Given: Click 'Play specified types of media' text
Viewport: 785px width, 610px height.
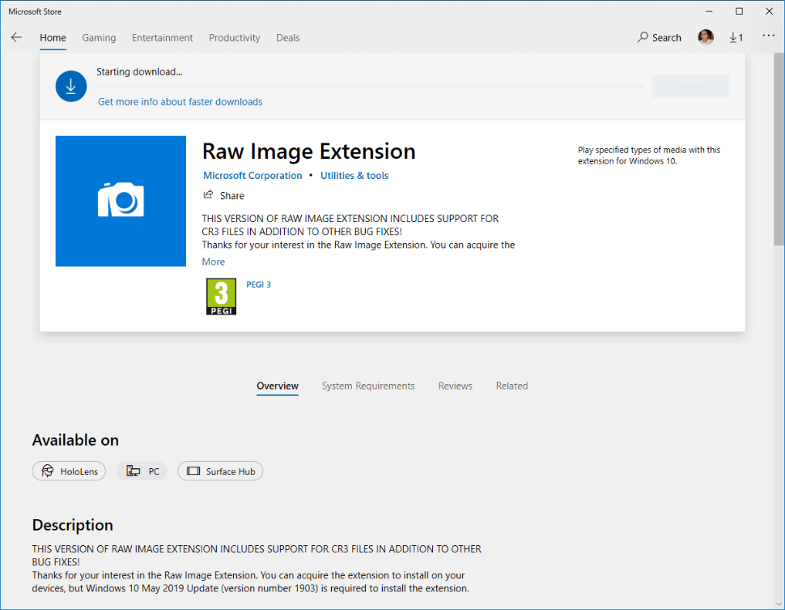Looking at the screenshot, I should pyautogui.click(x=649, y=156).
